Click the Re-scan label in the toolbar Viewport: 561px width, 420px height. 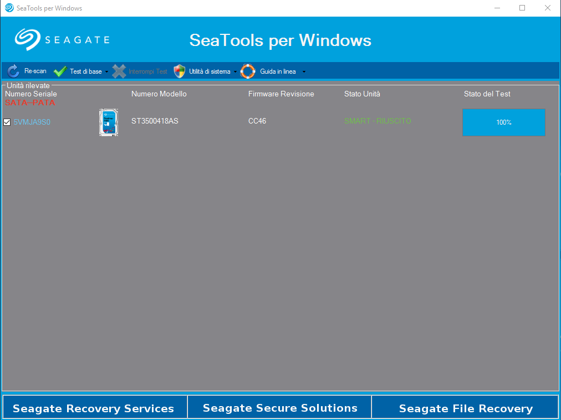35,71
